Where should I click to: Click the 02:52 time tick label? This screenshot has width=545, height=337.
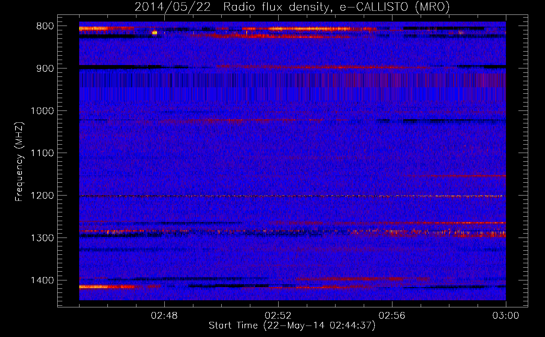(x=278, y=316)
